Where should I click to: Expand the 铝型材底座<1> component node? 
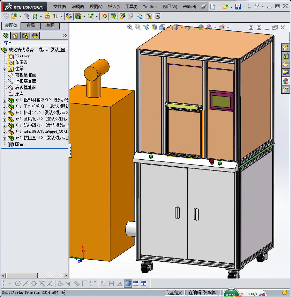[x=4, y=100]
